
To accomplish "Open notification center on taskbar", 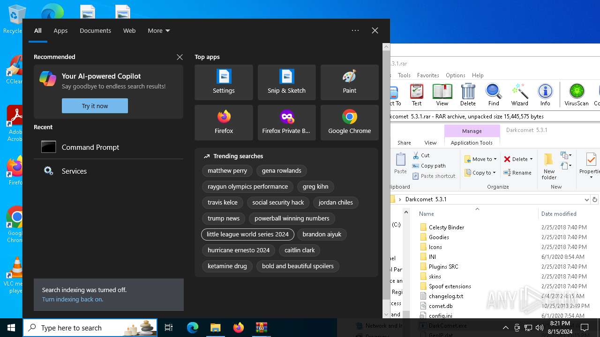I will point(585,328).
